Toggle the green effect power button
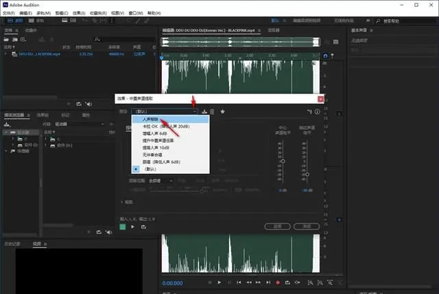 [x=123, y=227]
